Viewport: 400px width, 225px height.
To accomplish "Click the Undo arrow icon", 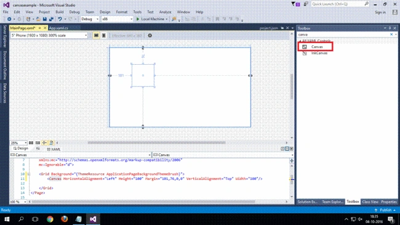I will 60,19.
